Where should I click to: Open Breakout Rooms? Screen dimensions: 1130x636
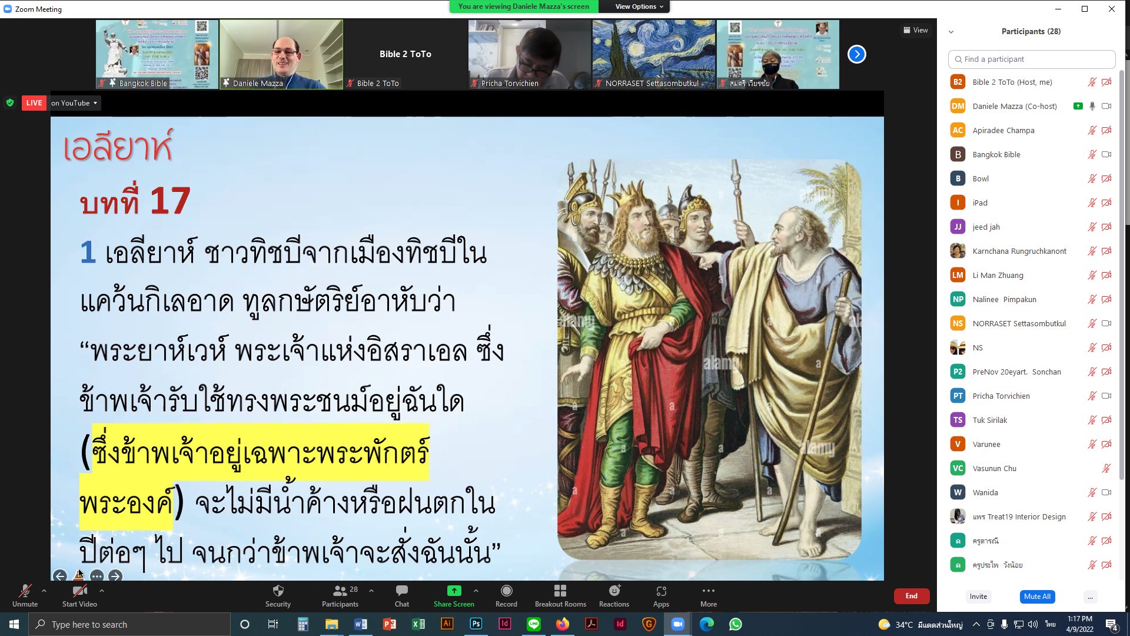560,595
